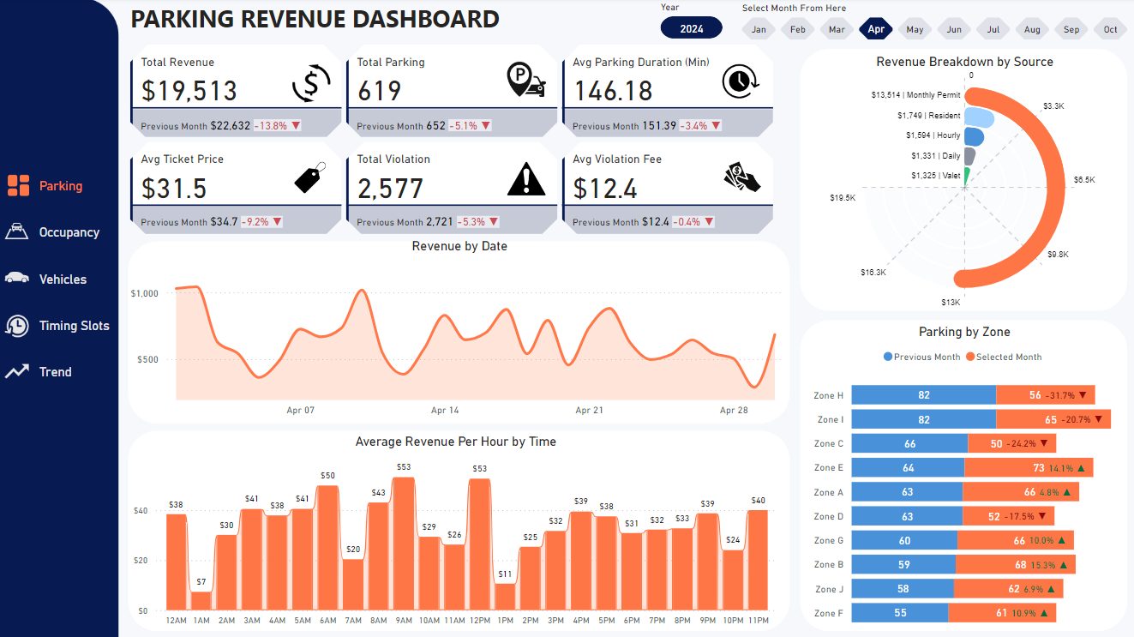Viewport: 1134px width, 637px height.
Task: Select Oct in month slicer
Action: click(1110, 29)
